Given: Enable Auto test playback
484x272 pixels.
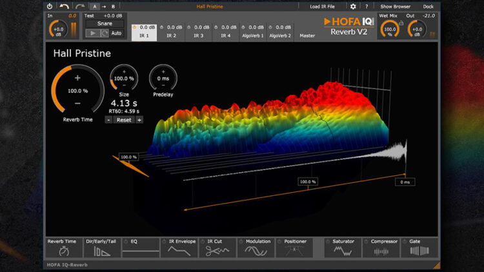Looking at the screenshot, I should tap(116, 33).
